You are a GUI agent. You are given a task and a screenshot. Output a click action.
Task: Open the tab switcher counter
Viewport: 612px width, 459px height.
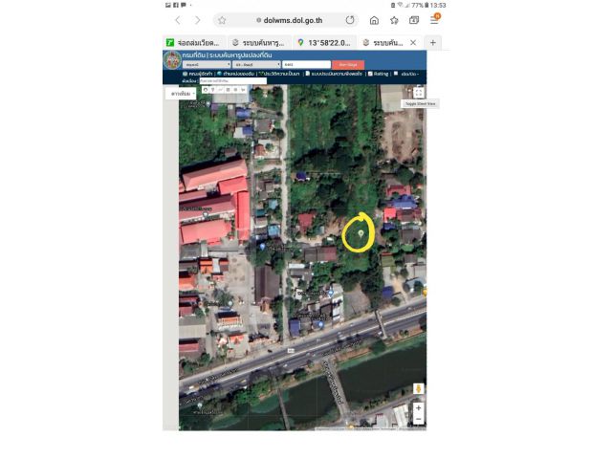pos(414,20)
